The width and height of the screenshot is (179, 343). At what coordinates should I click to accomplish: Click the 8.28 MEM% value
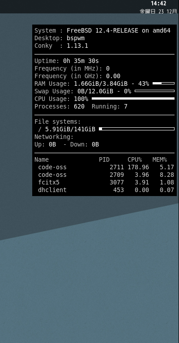coord(167,175)
